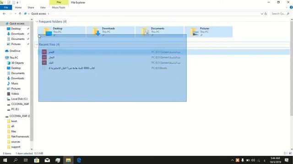Open the Downloads frequent folder tile

pos(110,31)
